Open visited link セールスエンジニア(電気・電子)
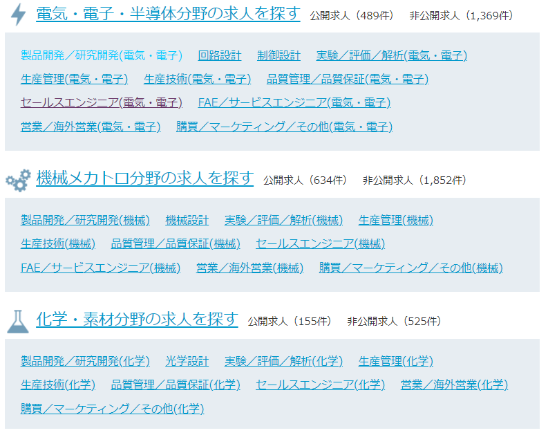This screenshot has height=444, width=548. pos(102,103)
